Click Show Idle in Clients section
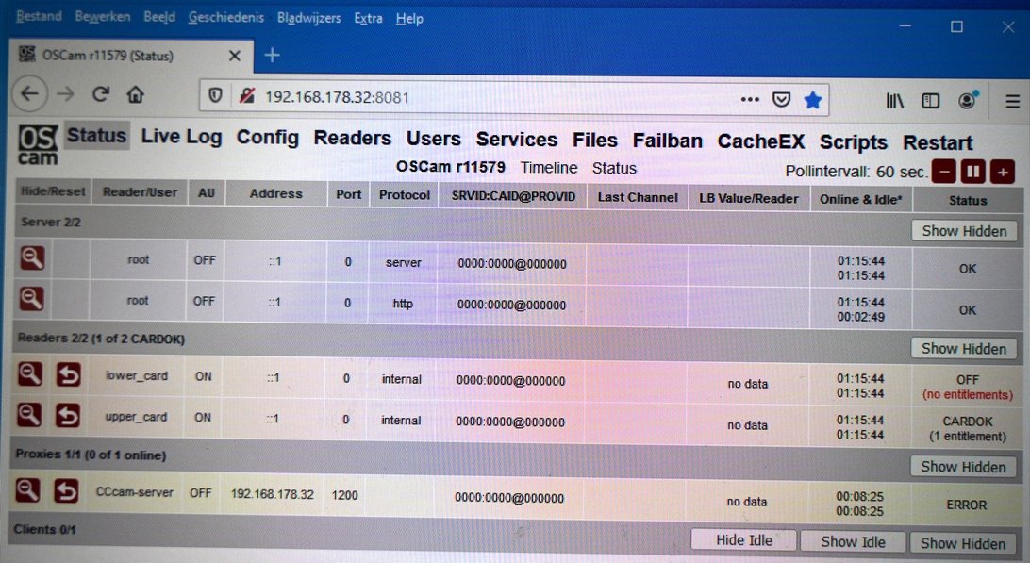Screen dimensions: 1030x563 [853, 542]
